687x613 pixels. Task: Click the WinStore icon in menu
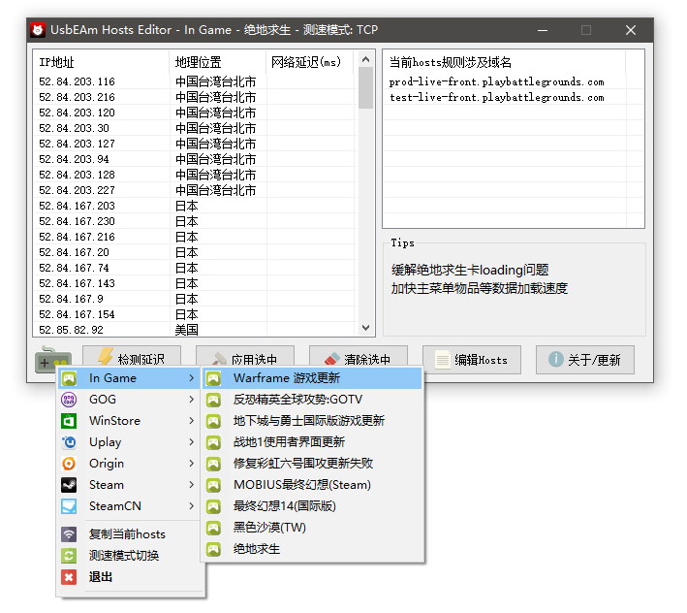pos(69,421)
